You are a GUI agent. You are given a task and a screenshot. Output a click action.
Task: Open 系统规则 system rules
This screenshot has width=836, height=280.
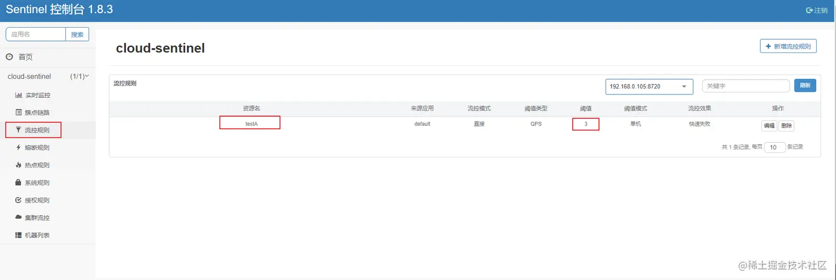tap(38, 183)
